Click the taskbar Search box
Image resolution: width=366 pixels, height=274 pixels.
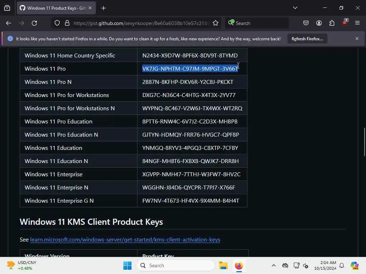pyautogui.click(x=175, y=265)
